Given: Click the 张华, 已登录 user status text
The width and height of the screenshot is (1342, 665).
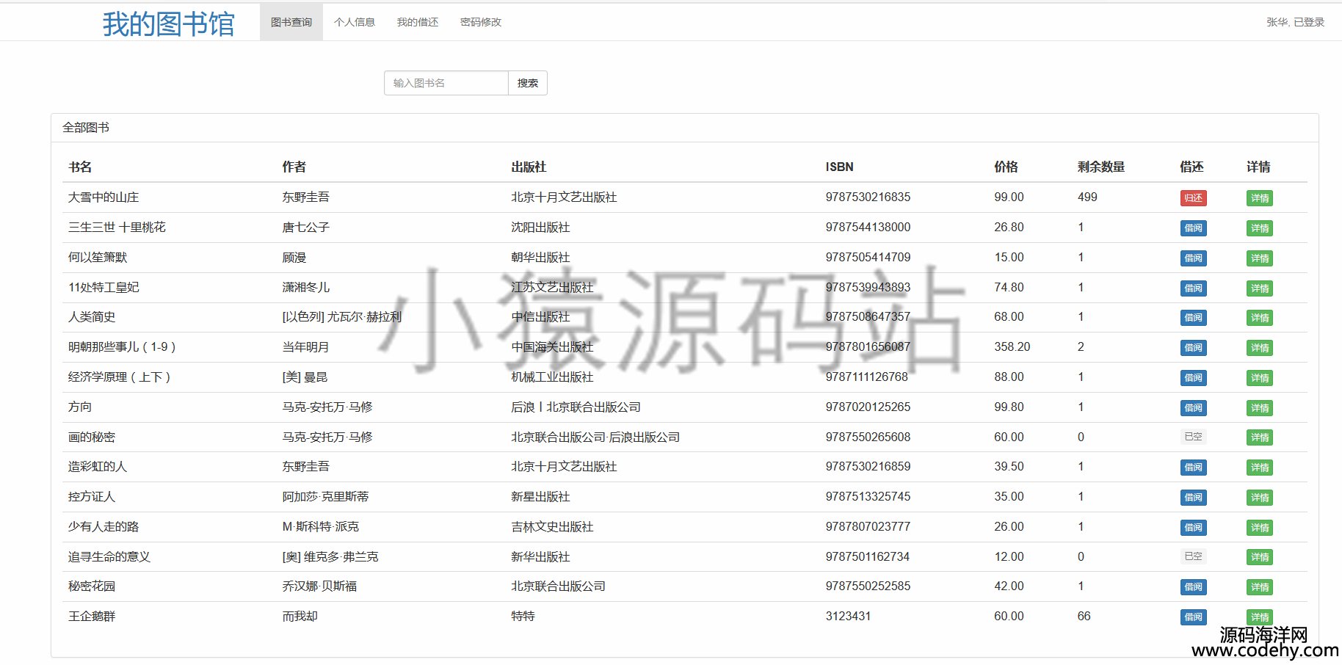Looking at the screenshot, I should (1295, 22).
